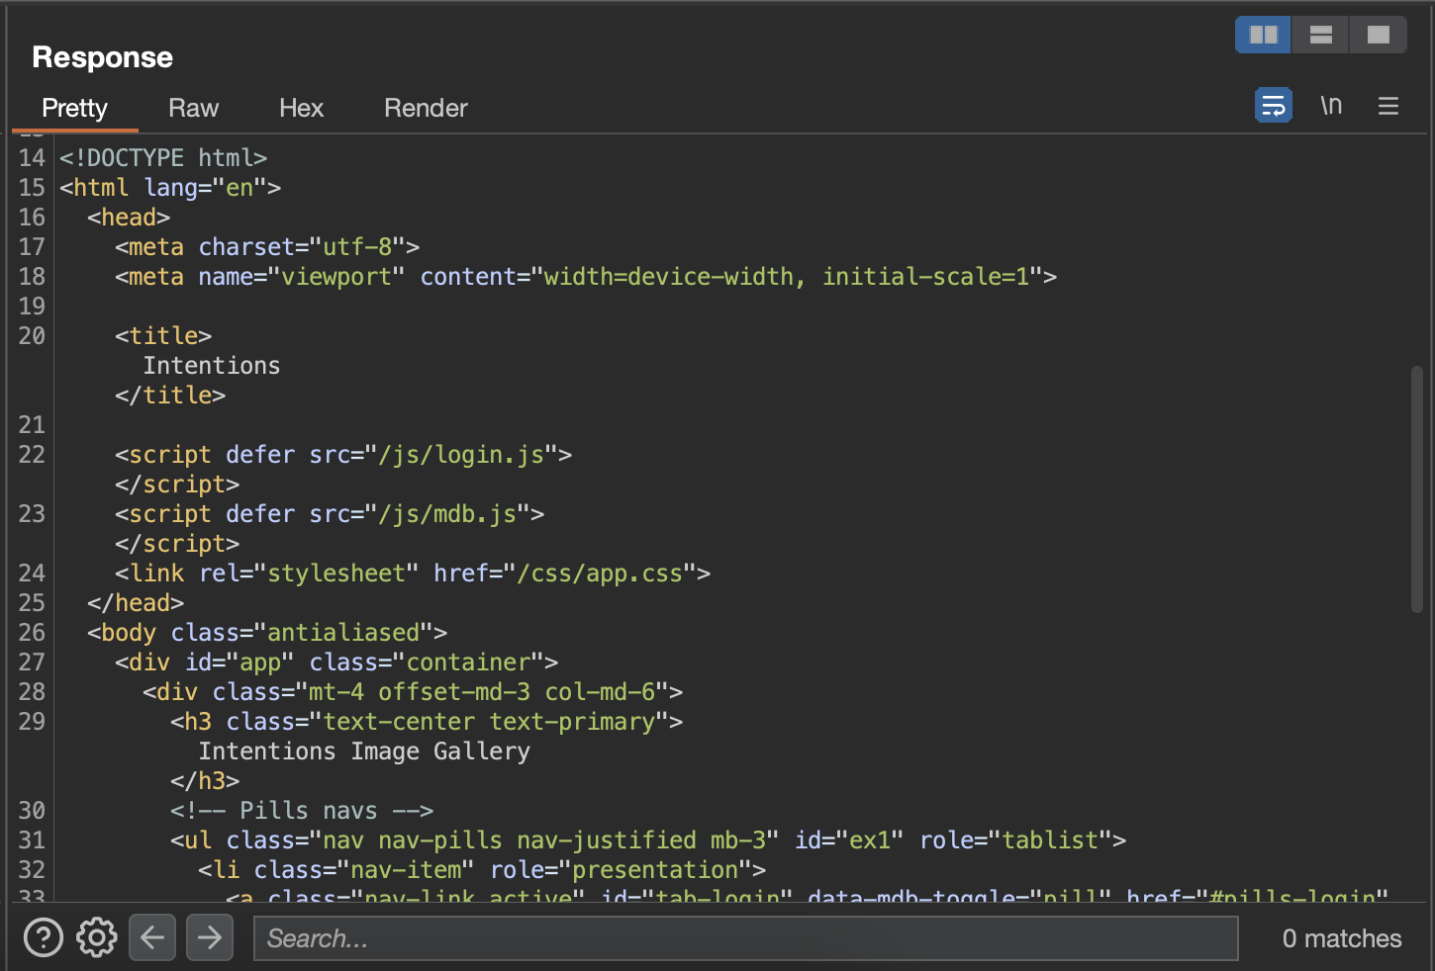Switch to the Raw tab
The height and width of the screenshot is (971, 1435).
pos(193,108)
